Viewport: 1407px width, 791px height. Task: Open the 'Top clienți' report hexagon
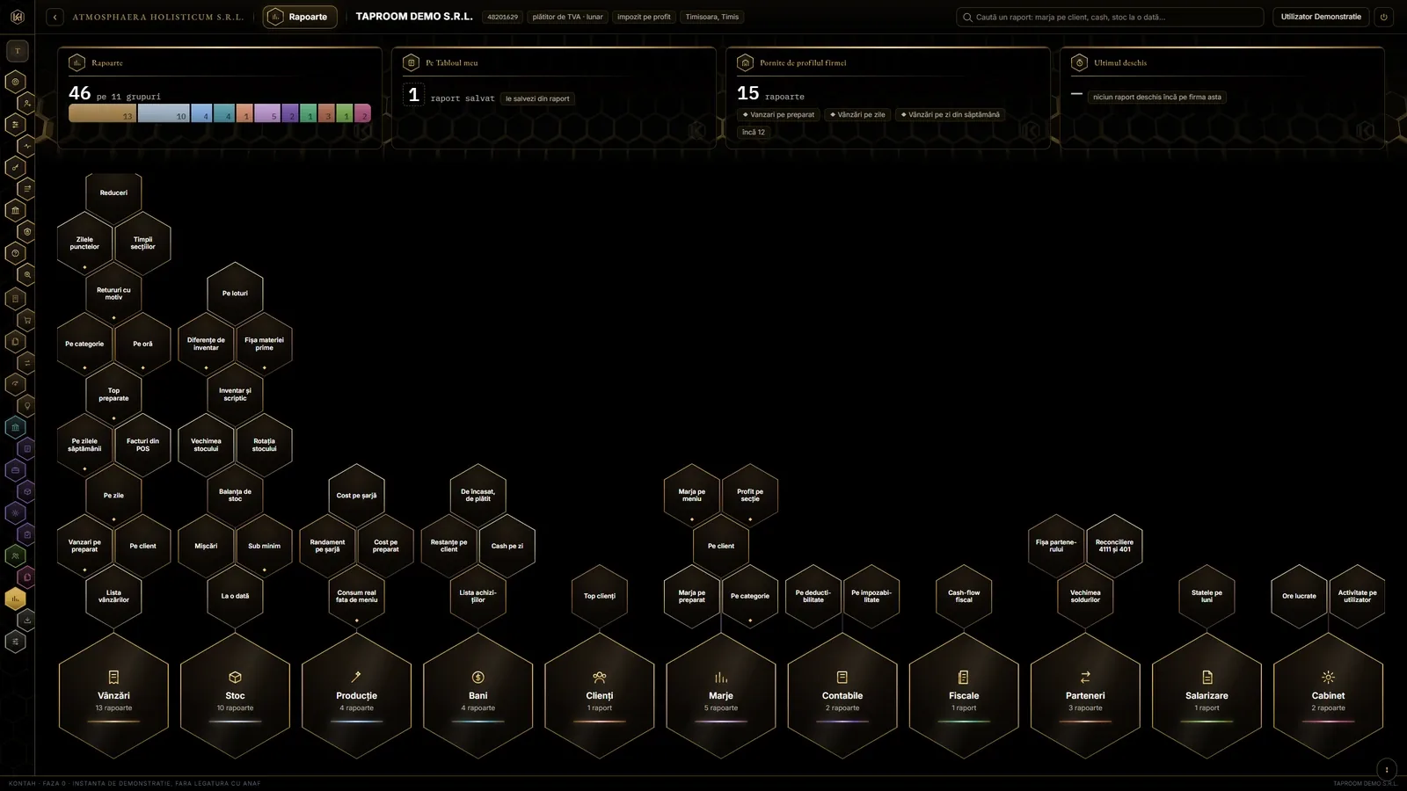tap(600, 596)
